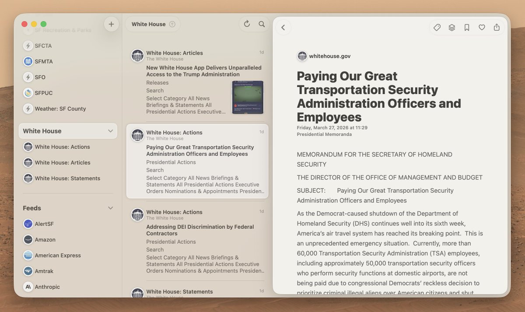Click the AlertSF feed label
525x312 pixels.
[44, 224]
